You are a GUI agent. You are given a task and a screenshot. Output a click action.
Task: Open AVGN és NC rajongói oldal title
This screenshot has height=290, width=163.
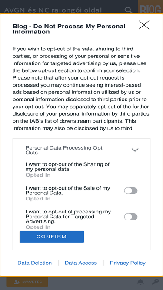(53, 10)
